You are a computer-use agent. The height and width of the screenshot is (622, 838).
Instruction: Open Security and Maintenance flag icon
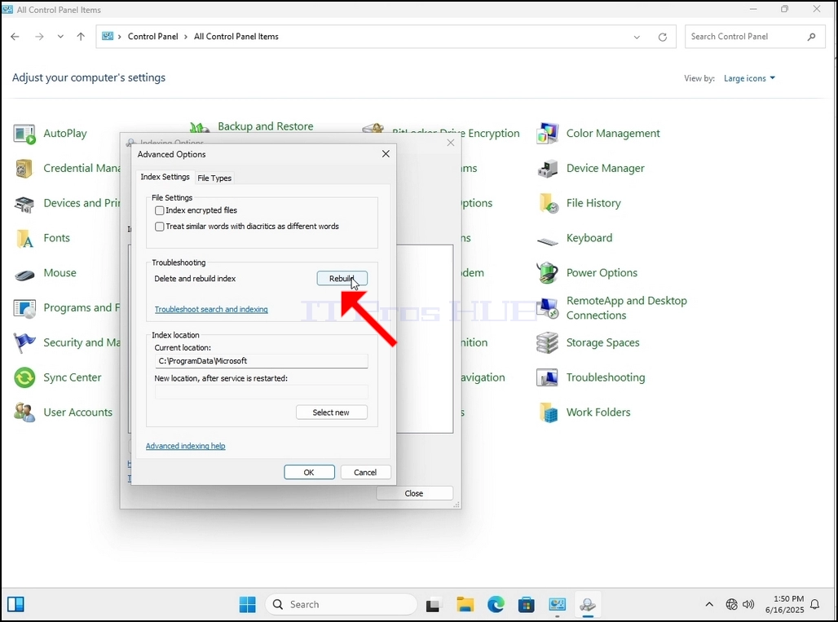(x=24, y=343)
